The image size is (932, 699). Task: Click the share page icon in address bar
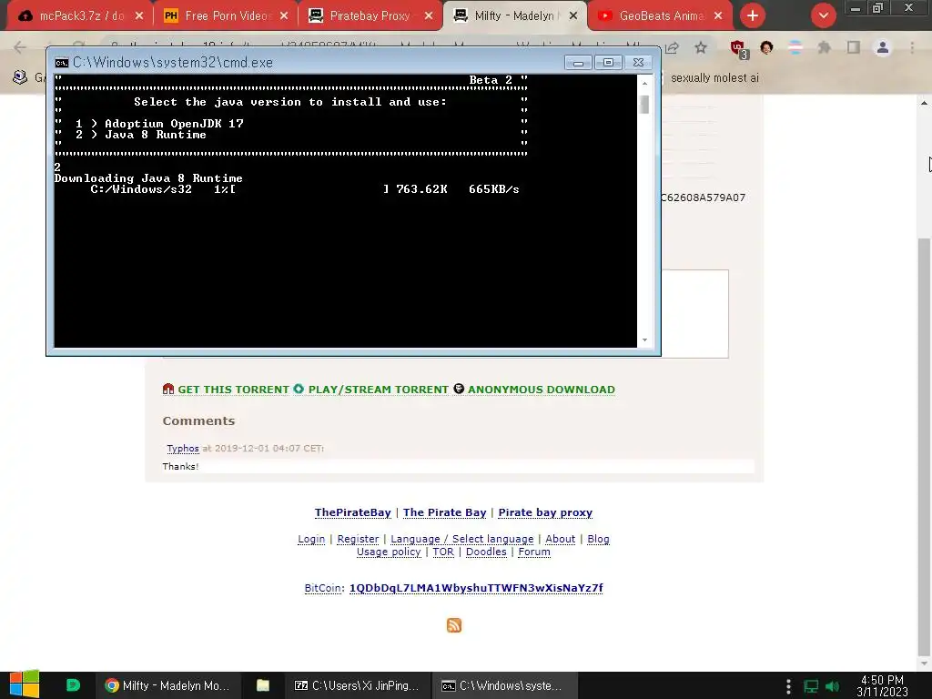[x=673, y=47]
